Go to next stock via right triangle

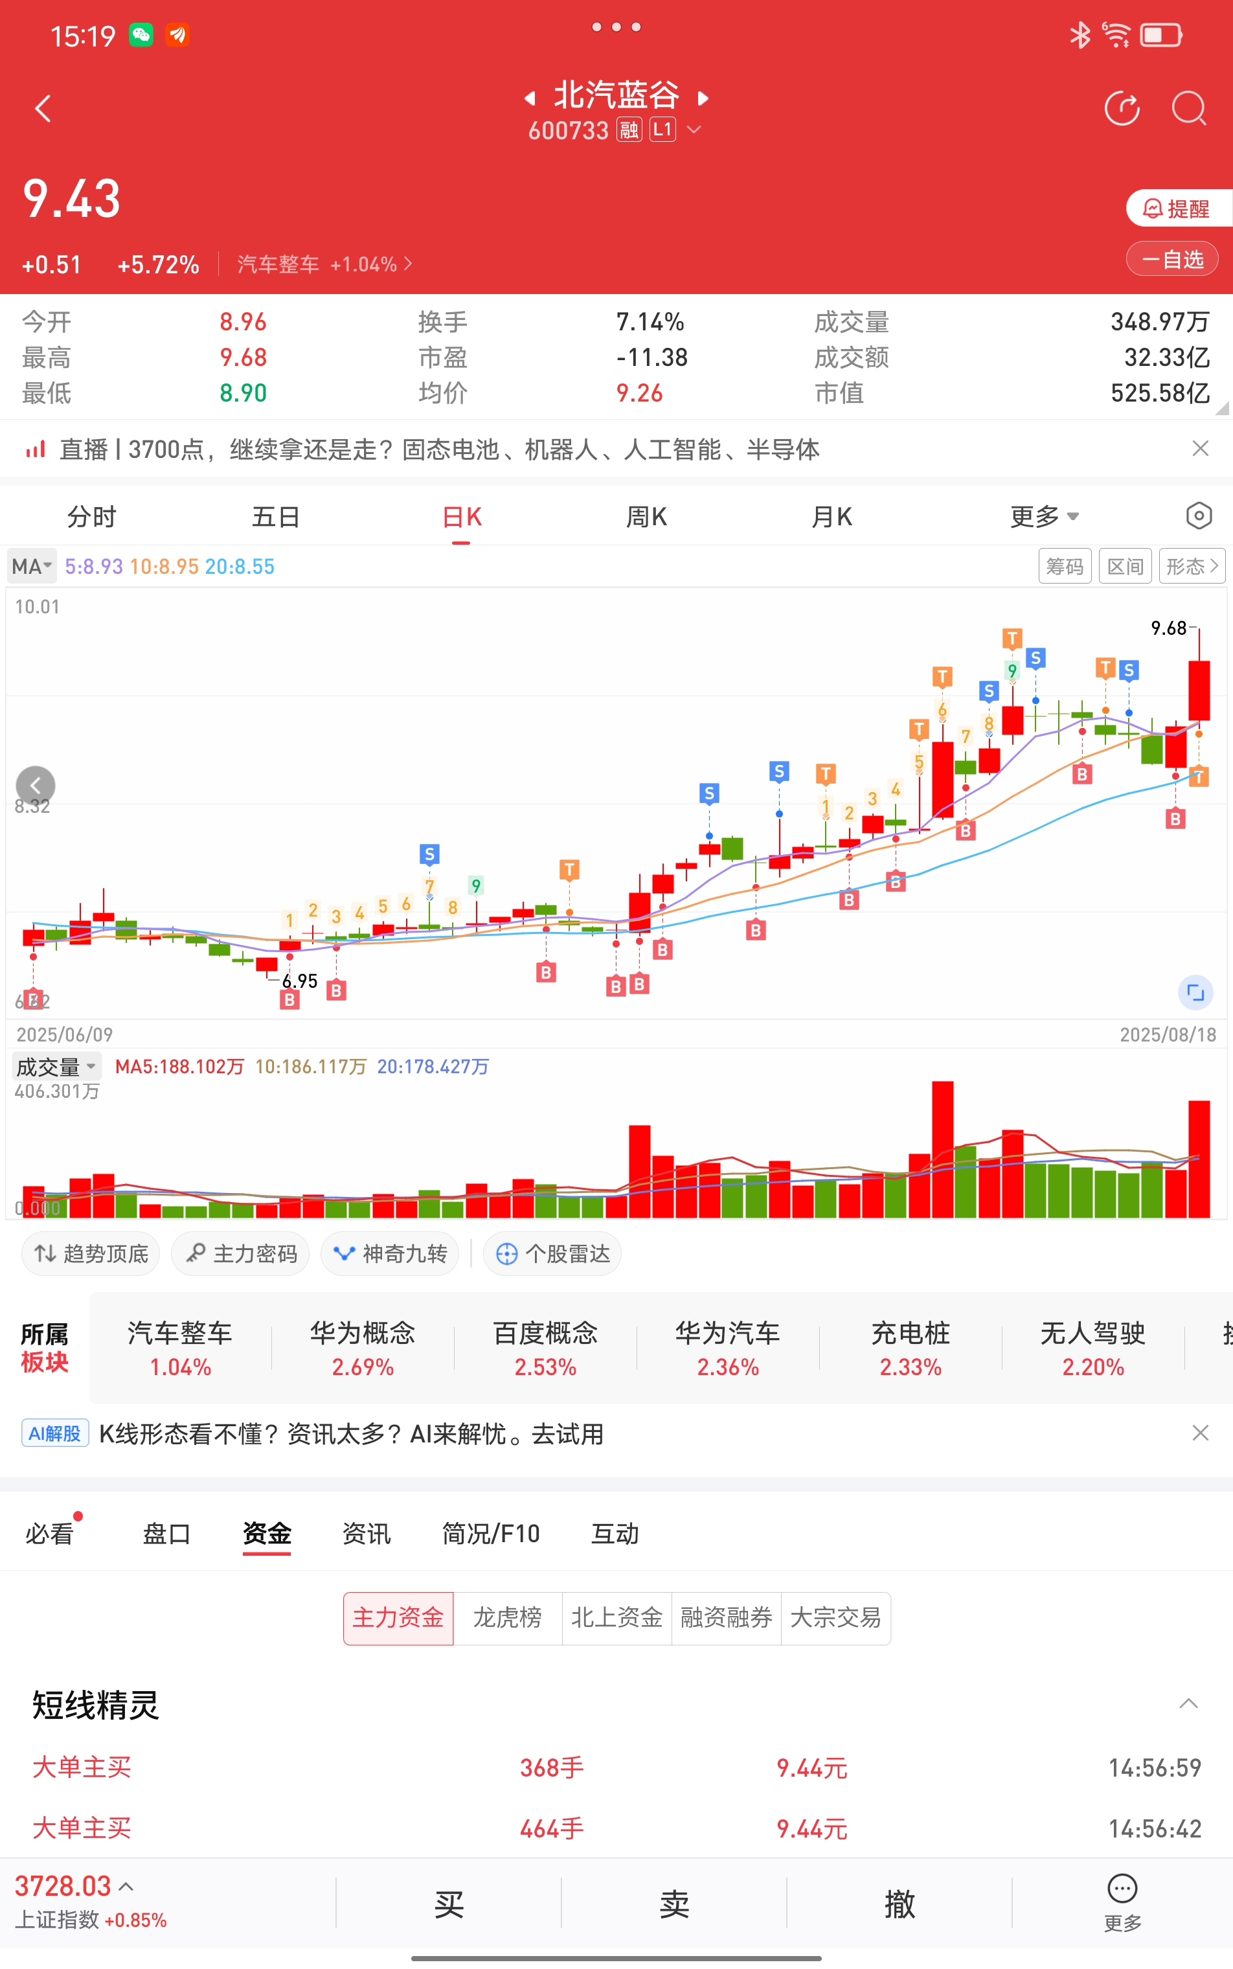[704, 98]
